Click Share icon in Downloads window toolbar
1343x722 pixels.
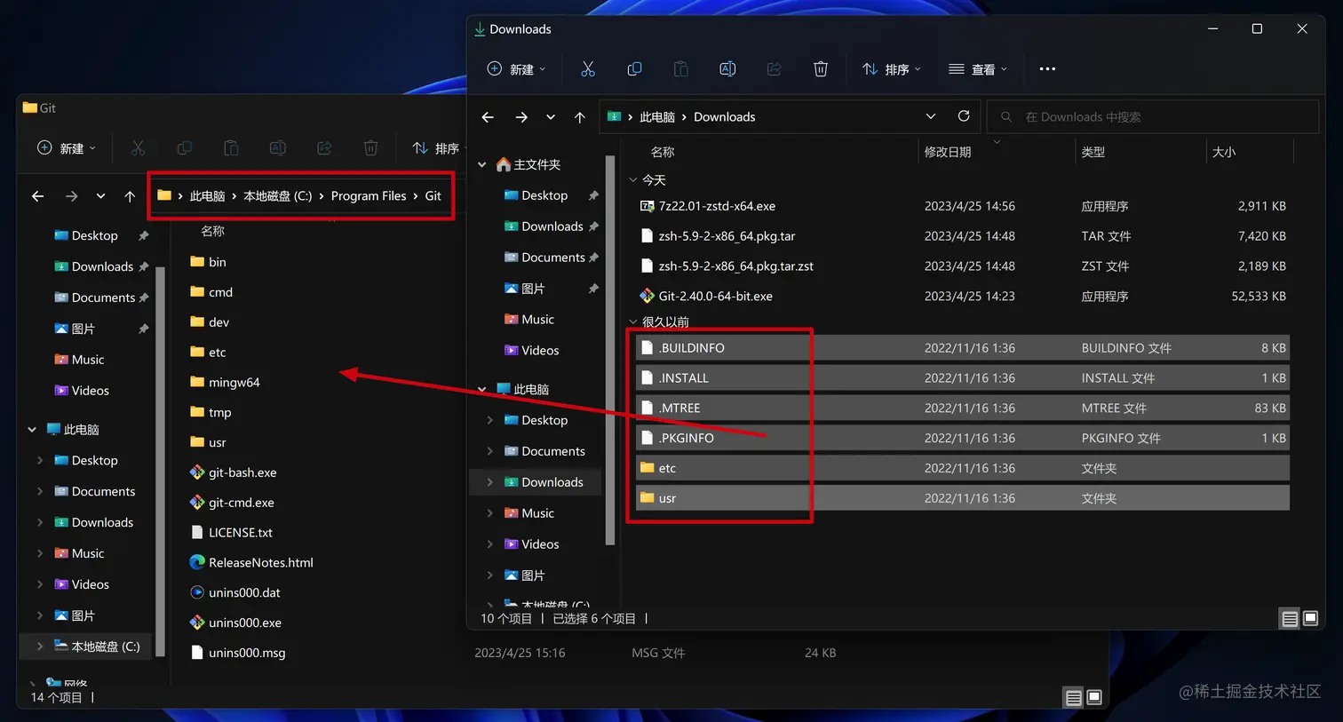[x=774, y=69]
